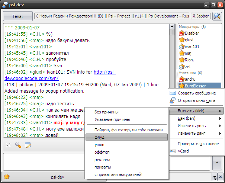The image size is (225, 183).
Task: Click the wrench settings icon
Action: (18, 145)
